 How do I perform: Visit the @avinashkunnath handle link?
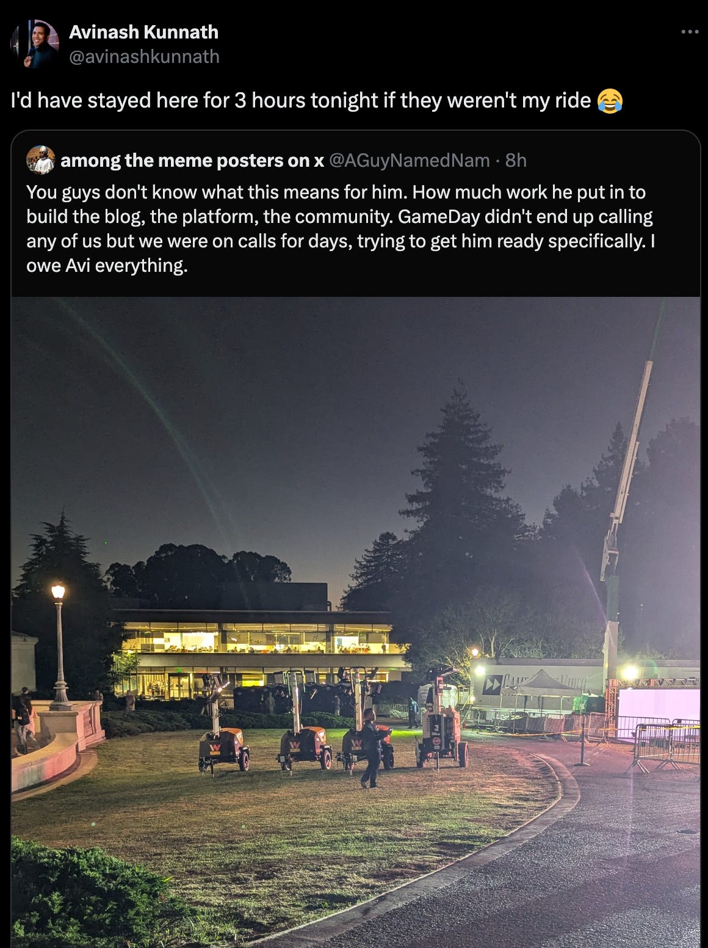[x=144, y=56]
